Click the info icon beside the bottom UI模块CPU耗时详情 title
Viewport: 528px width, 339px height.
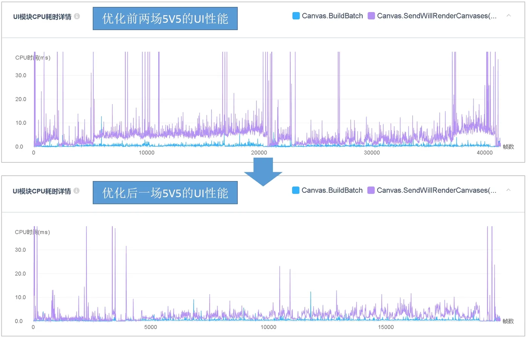77,191
